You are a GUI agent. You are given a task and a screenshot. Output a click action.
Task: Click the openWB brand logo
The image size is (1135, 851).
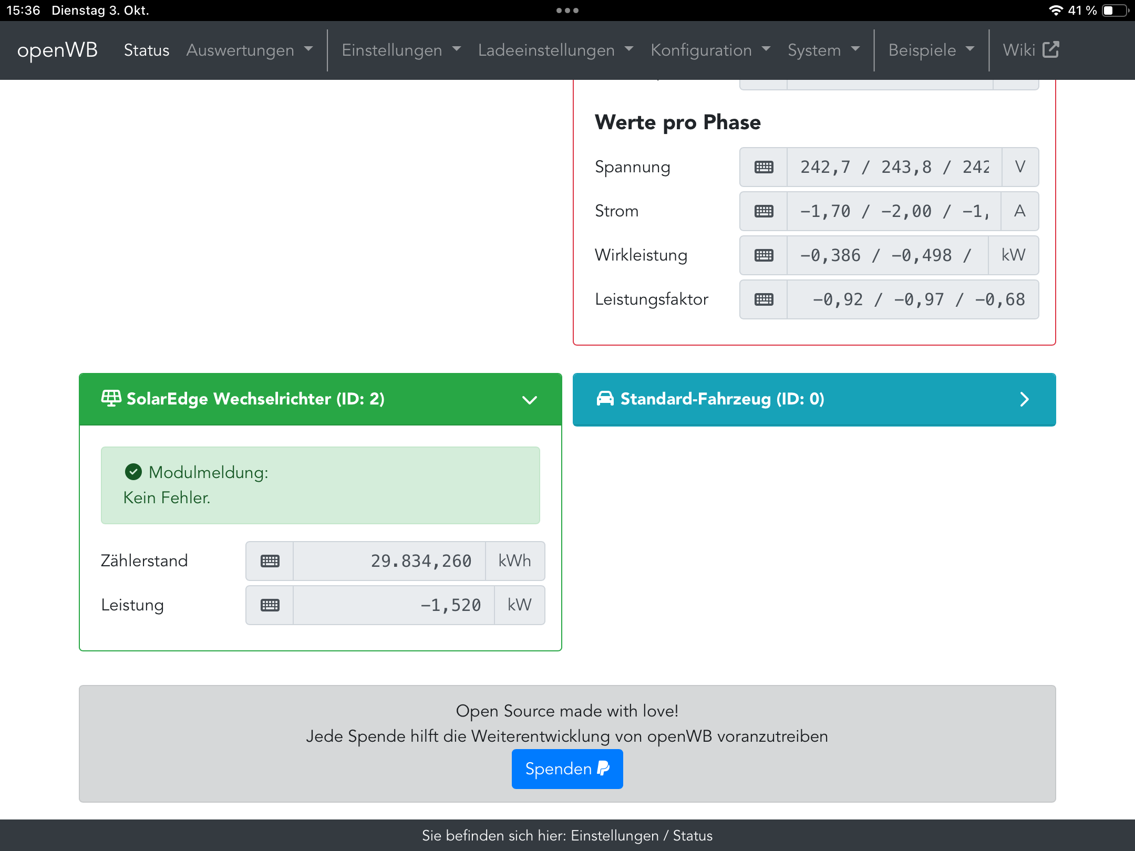click(57, 50)
